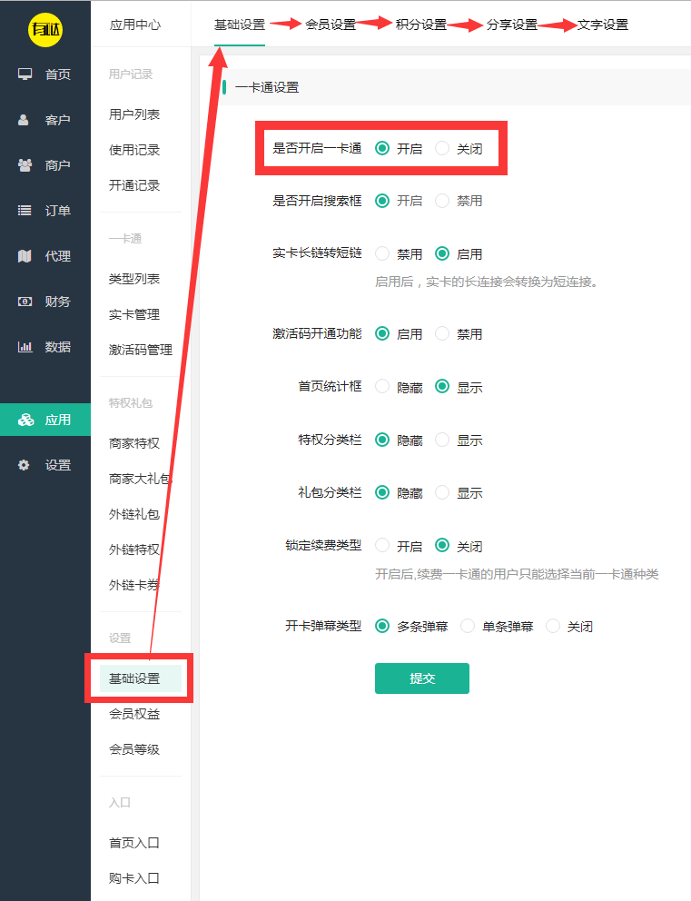Click the 应用中心 header
Viewport: 691px width, 901px height.
135,25
